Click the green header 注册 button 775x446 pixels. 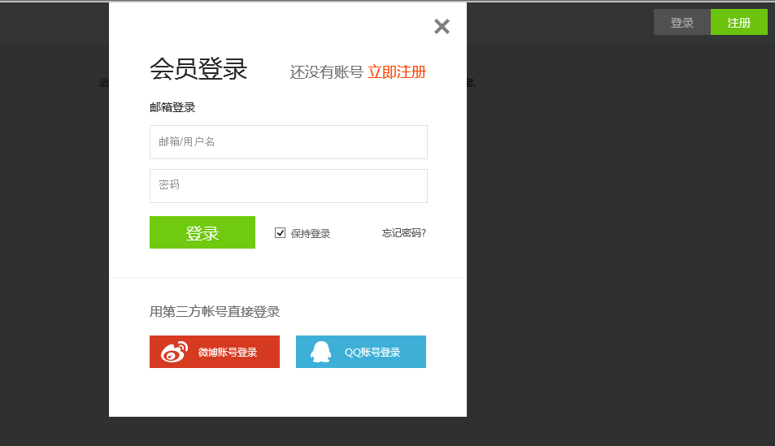[x=739, y=22]
